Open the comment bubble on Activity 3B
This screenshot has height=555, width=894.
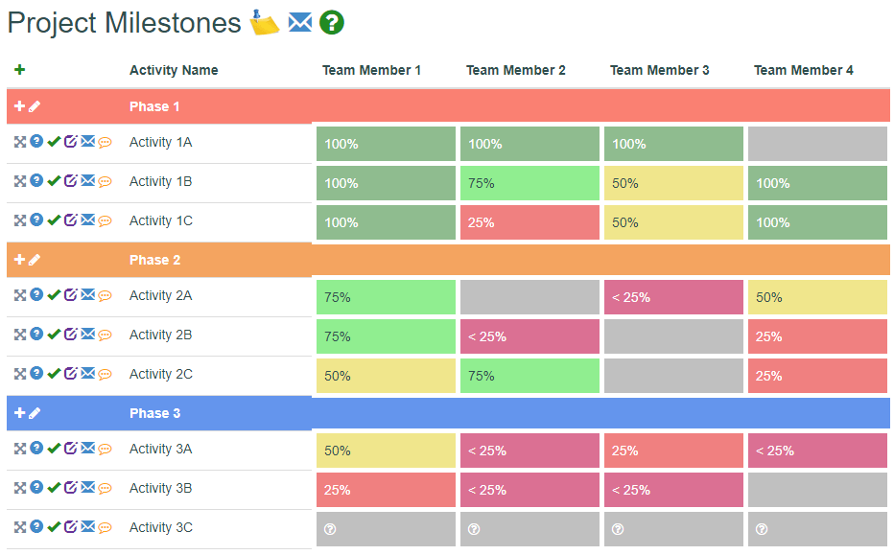(x=105, y=489)
